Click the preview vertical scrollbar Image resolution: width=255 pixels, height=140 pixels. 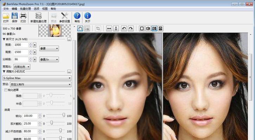coord(250,77)
